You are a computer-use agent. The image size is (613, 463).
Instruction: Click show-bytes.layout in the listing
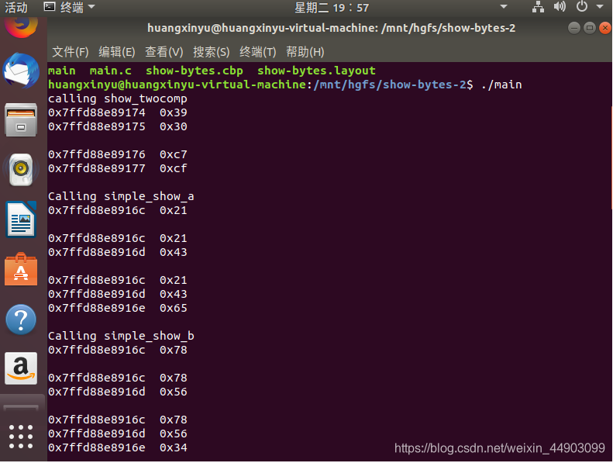pyautogui.click(x=316, y=71)
